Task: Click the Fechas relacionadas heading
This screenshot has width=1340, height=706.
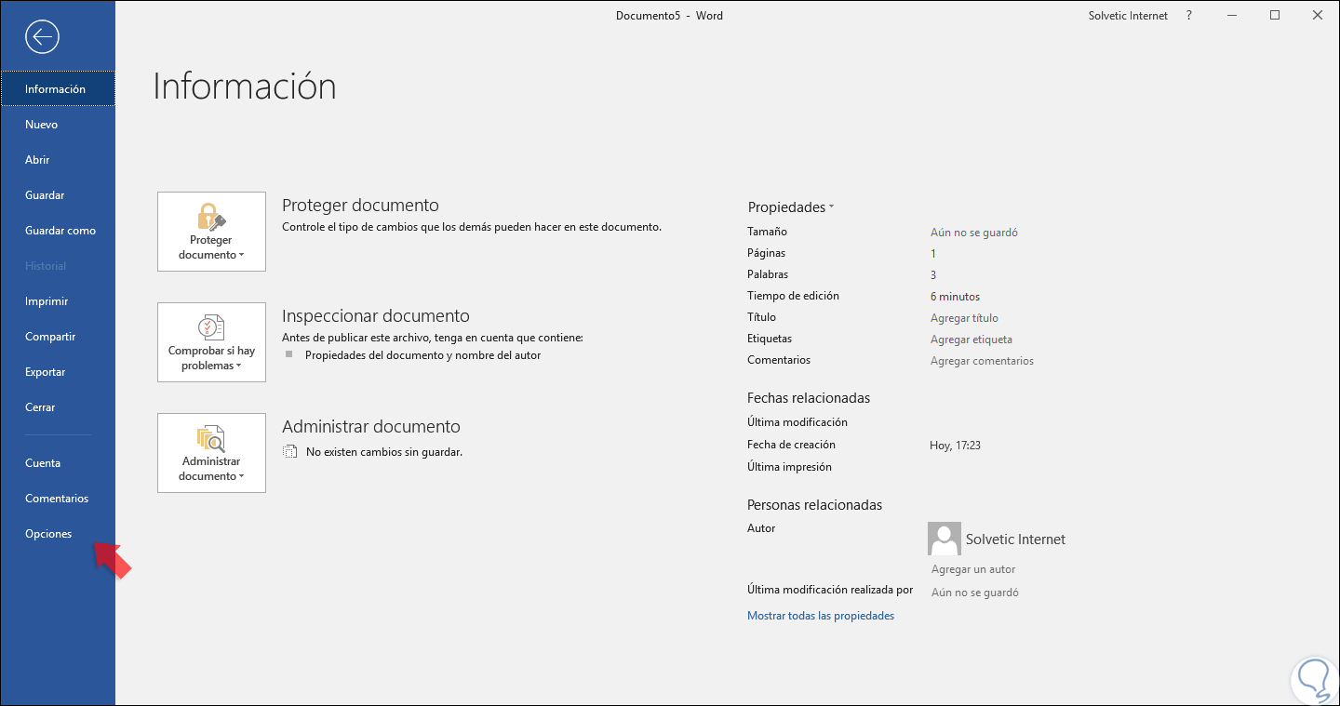Action: click(809, 398)
